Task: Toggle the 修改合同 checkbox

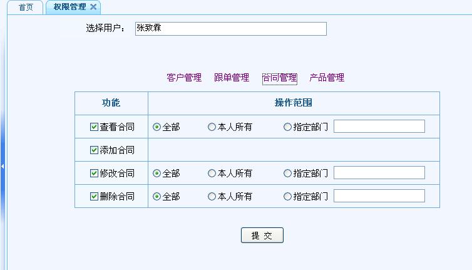Action: pos(95,174)
